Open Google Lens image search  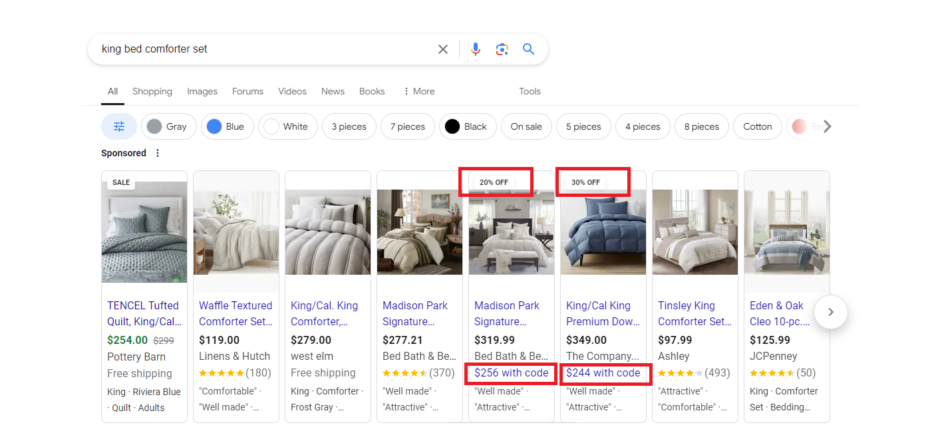pyautogui.click(x=502, y=49)
